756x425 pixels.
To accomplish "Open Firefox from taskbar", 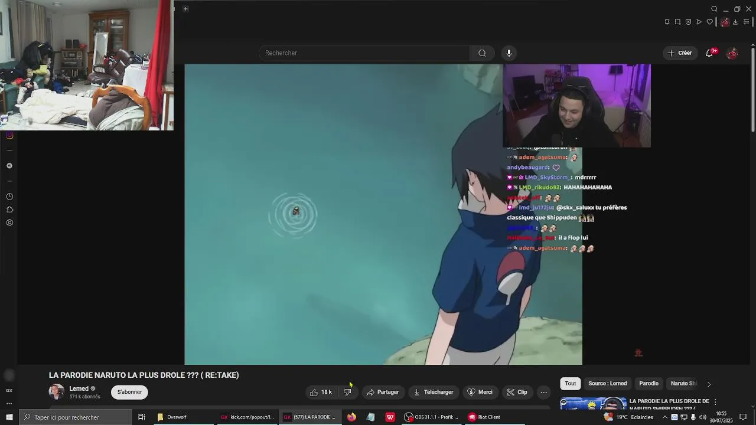I will click(x=351, y=417).
